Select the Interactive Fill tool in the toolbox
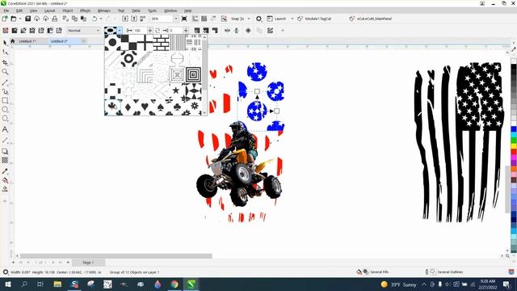The image size is (517, 291). tap(5, 180)
